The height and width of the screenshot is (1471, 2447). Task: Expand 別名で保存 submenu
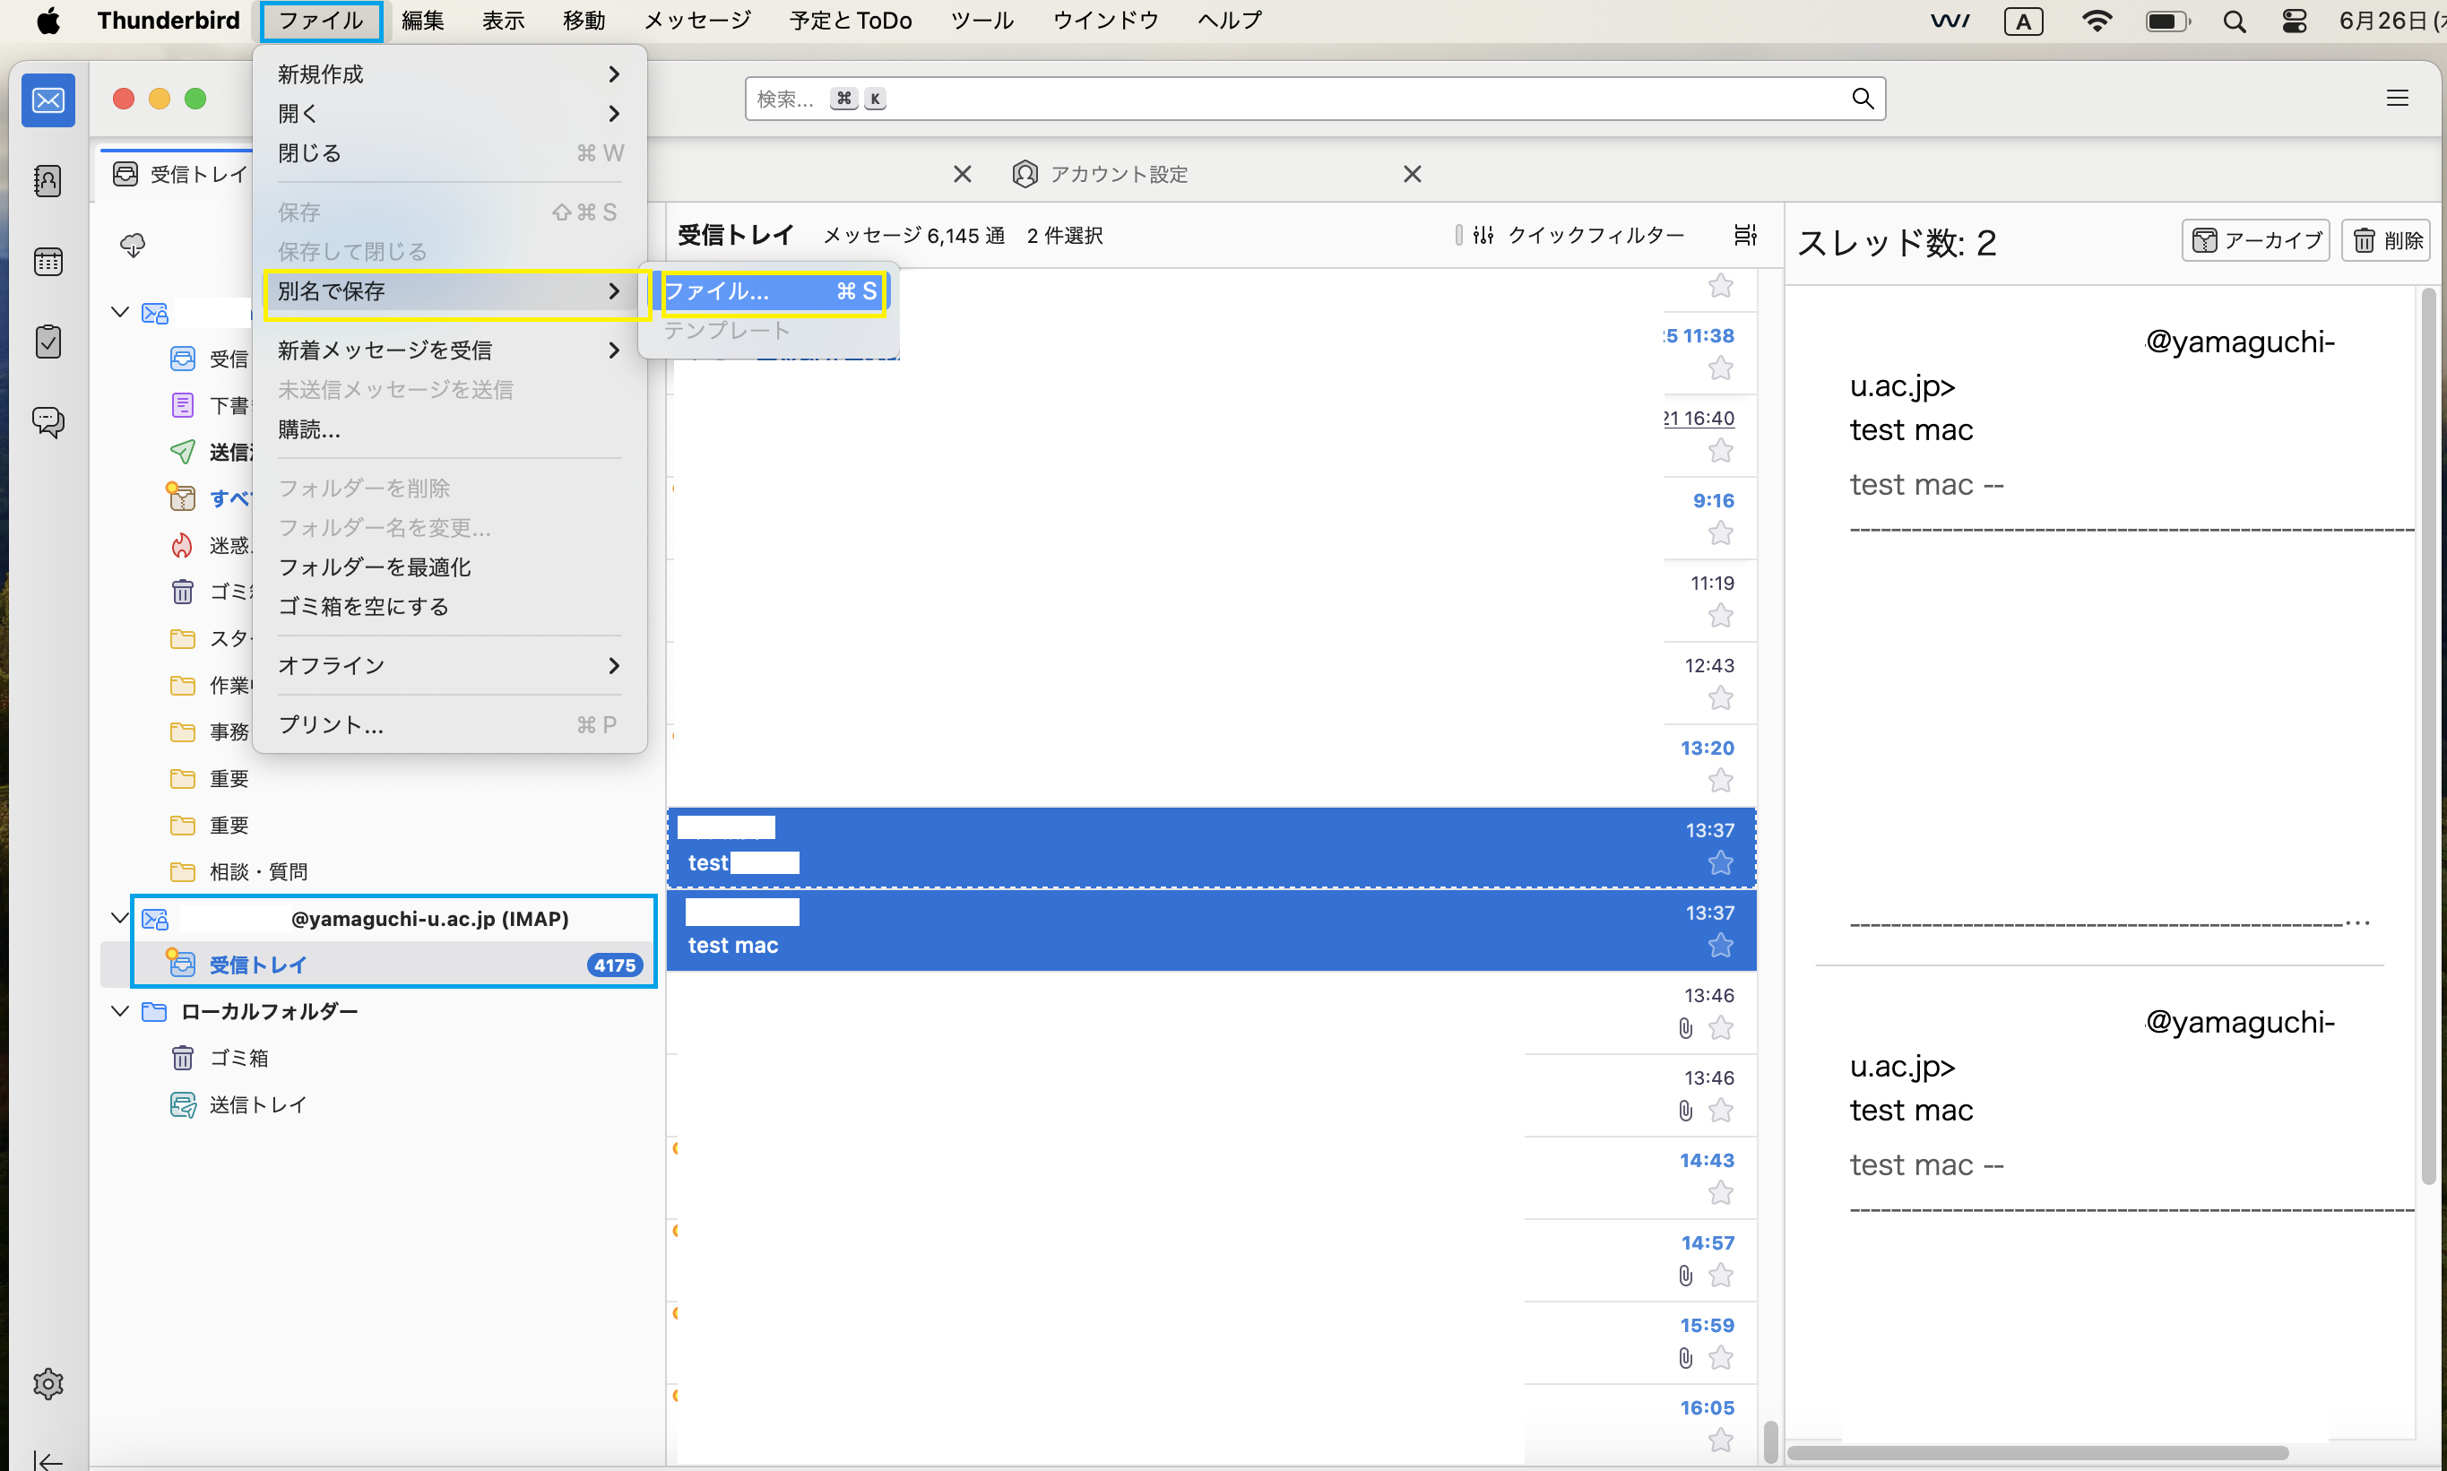tap(449, 291)
